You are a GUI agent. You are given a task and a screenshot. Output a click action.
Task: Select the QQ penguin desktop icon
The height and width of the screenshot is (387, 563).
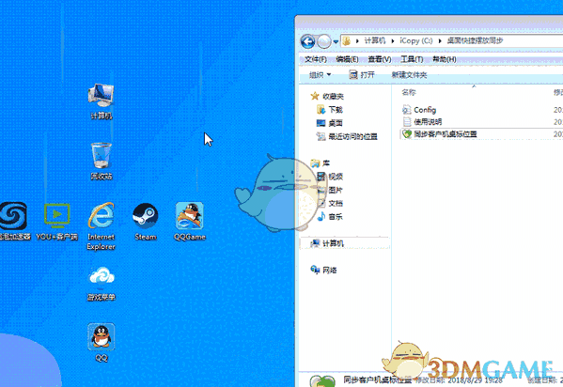(x=102, y=343)
